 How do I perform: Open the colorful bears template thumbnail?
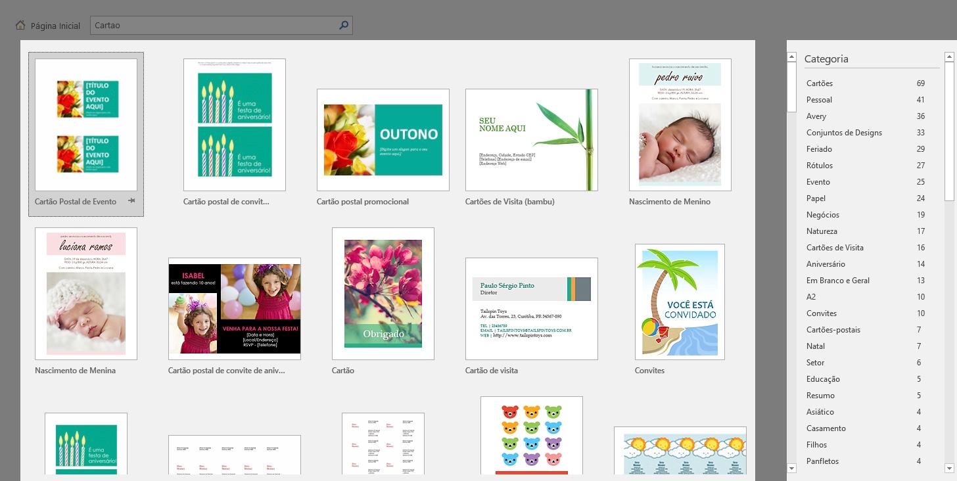[x=532, y=435]
